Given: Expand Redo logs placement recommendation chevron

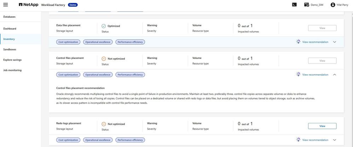Looking at the screenshot, I should [x=335, y=140].
